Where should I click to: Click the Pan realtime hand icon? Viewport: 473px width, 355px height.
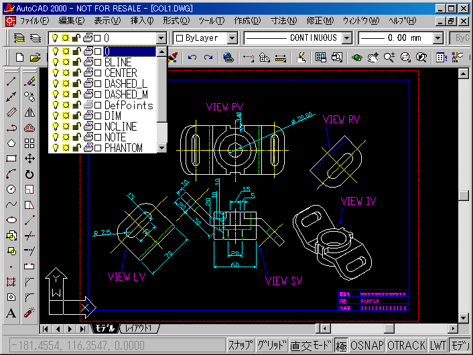pos(373,57)
